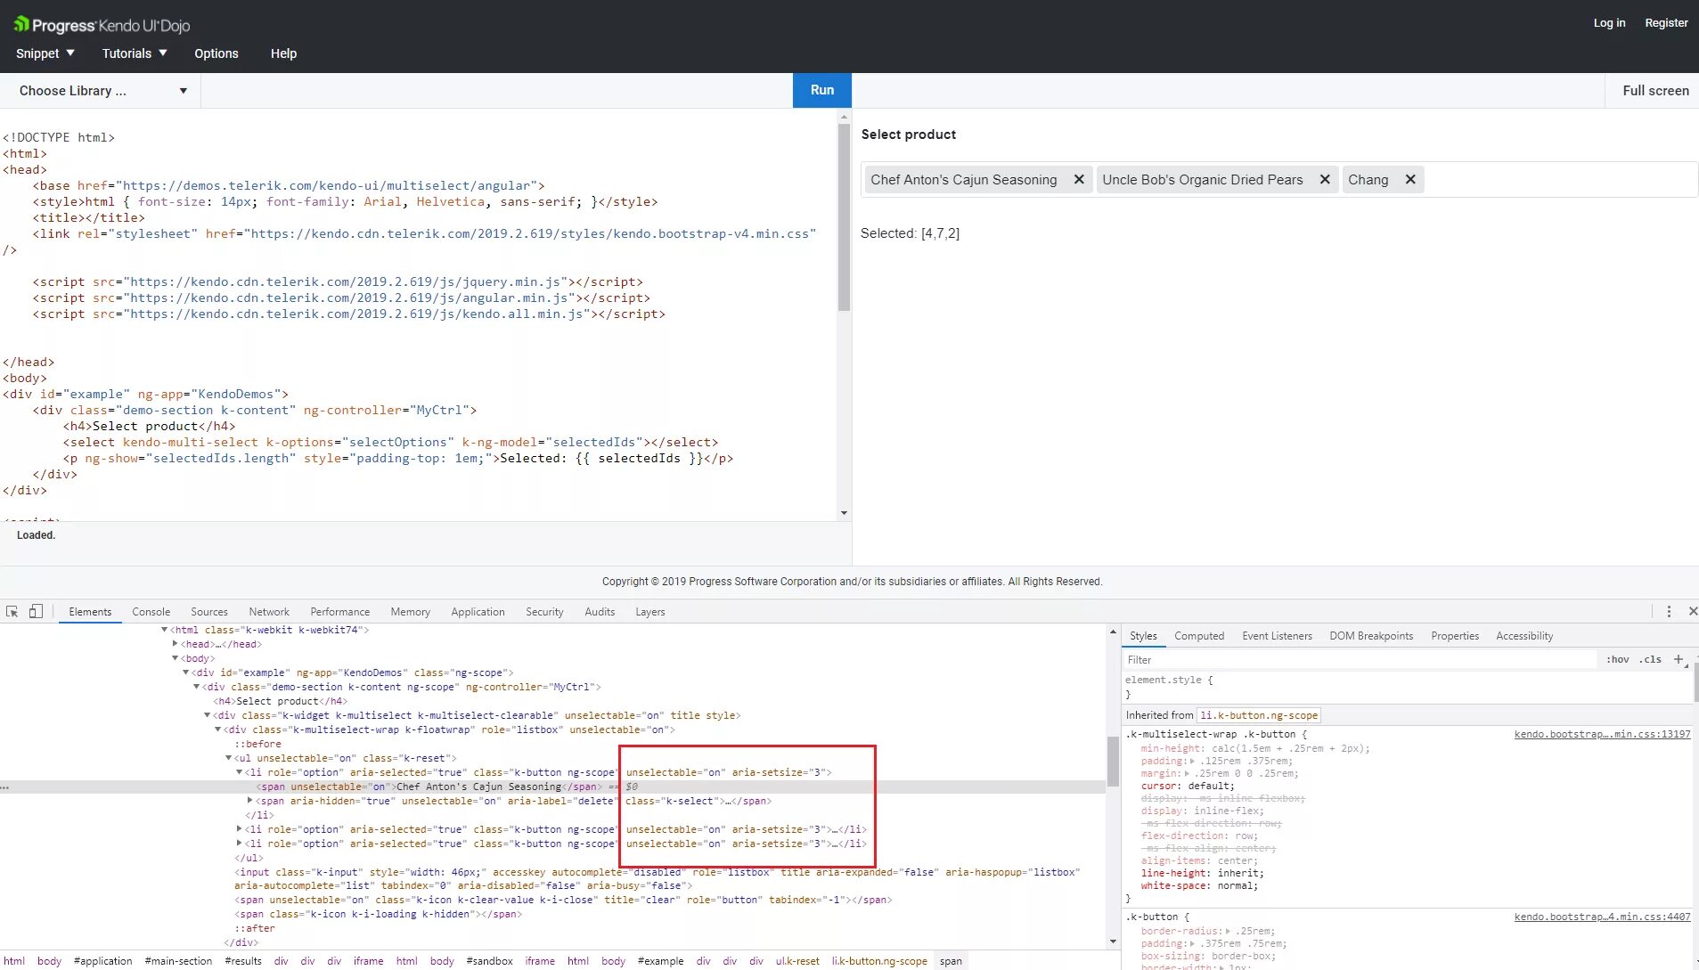Switch to the Console tab

(151, 612)
